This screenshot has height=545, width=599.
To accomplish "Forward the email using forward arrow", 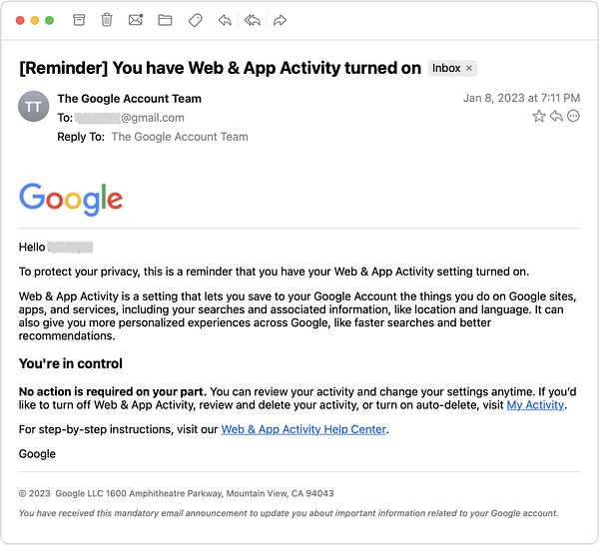I will click(x=280, y=20).
